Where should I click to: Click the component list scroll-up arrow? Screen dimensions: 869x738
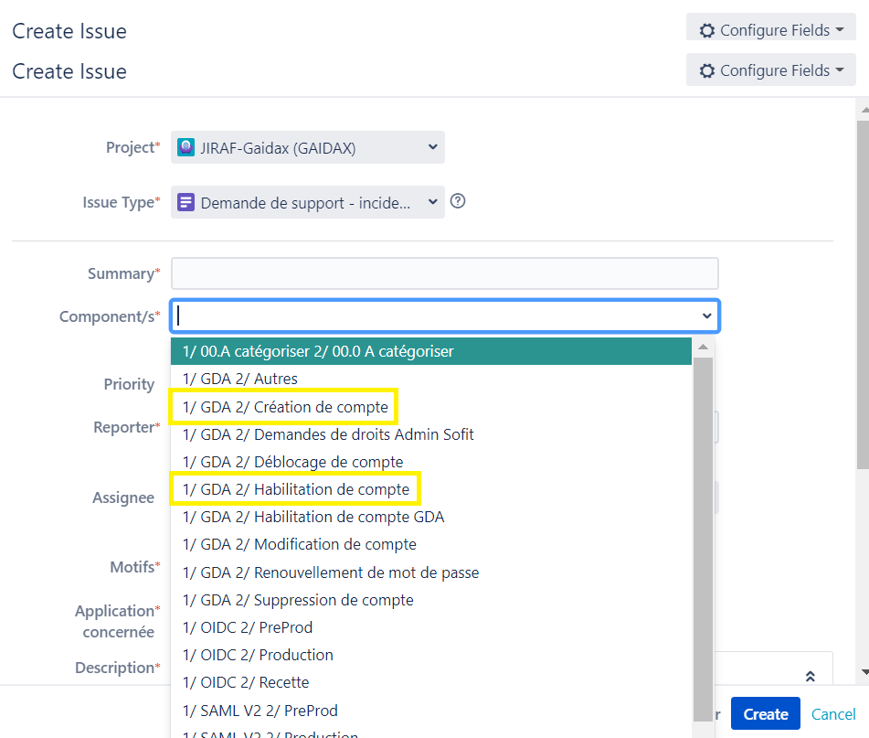(703, 348)
